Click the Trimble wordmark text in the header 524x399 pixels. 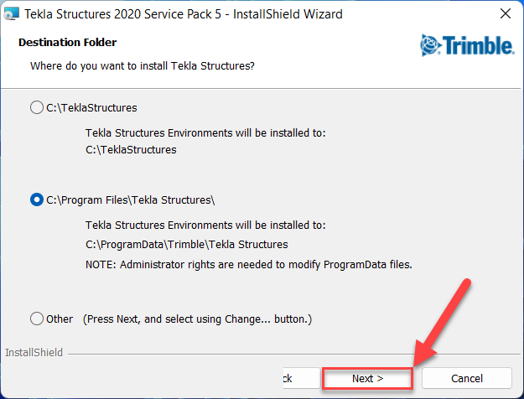point(476,44)
